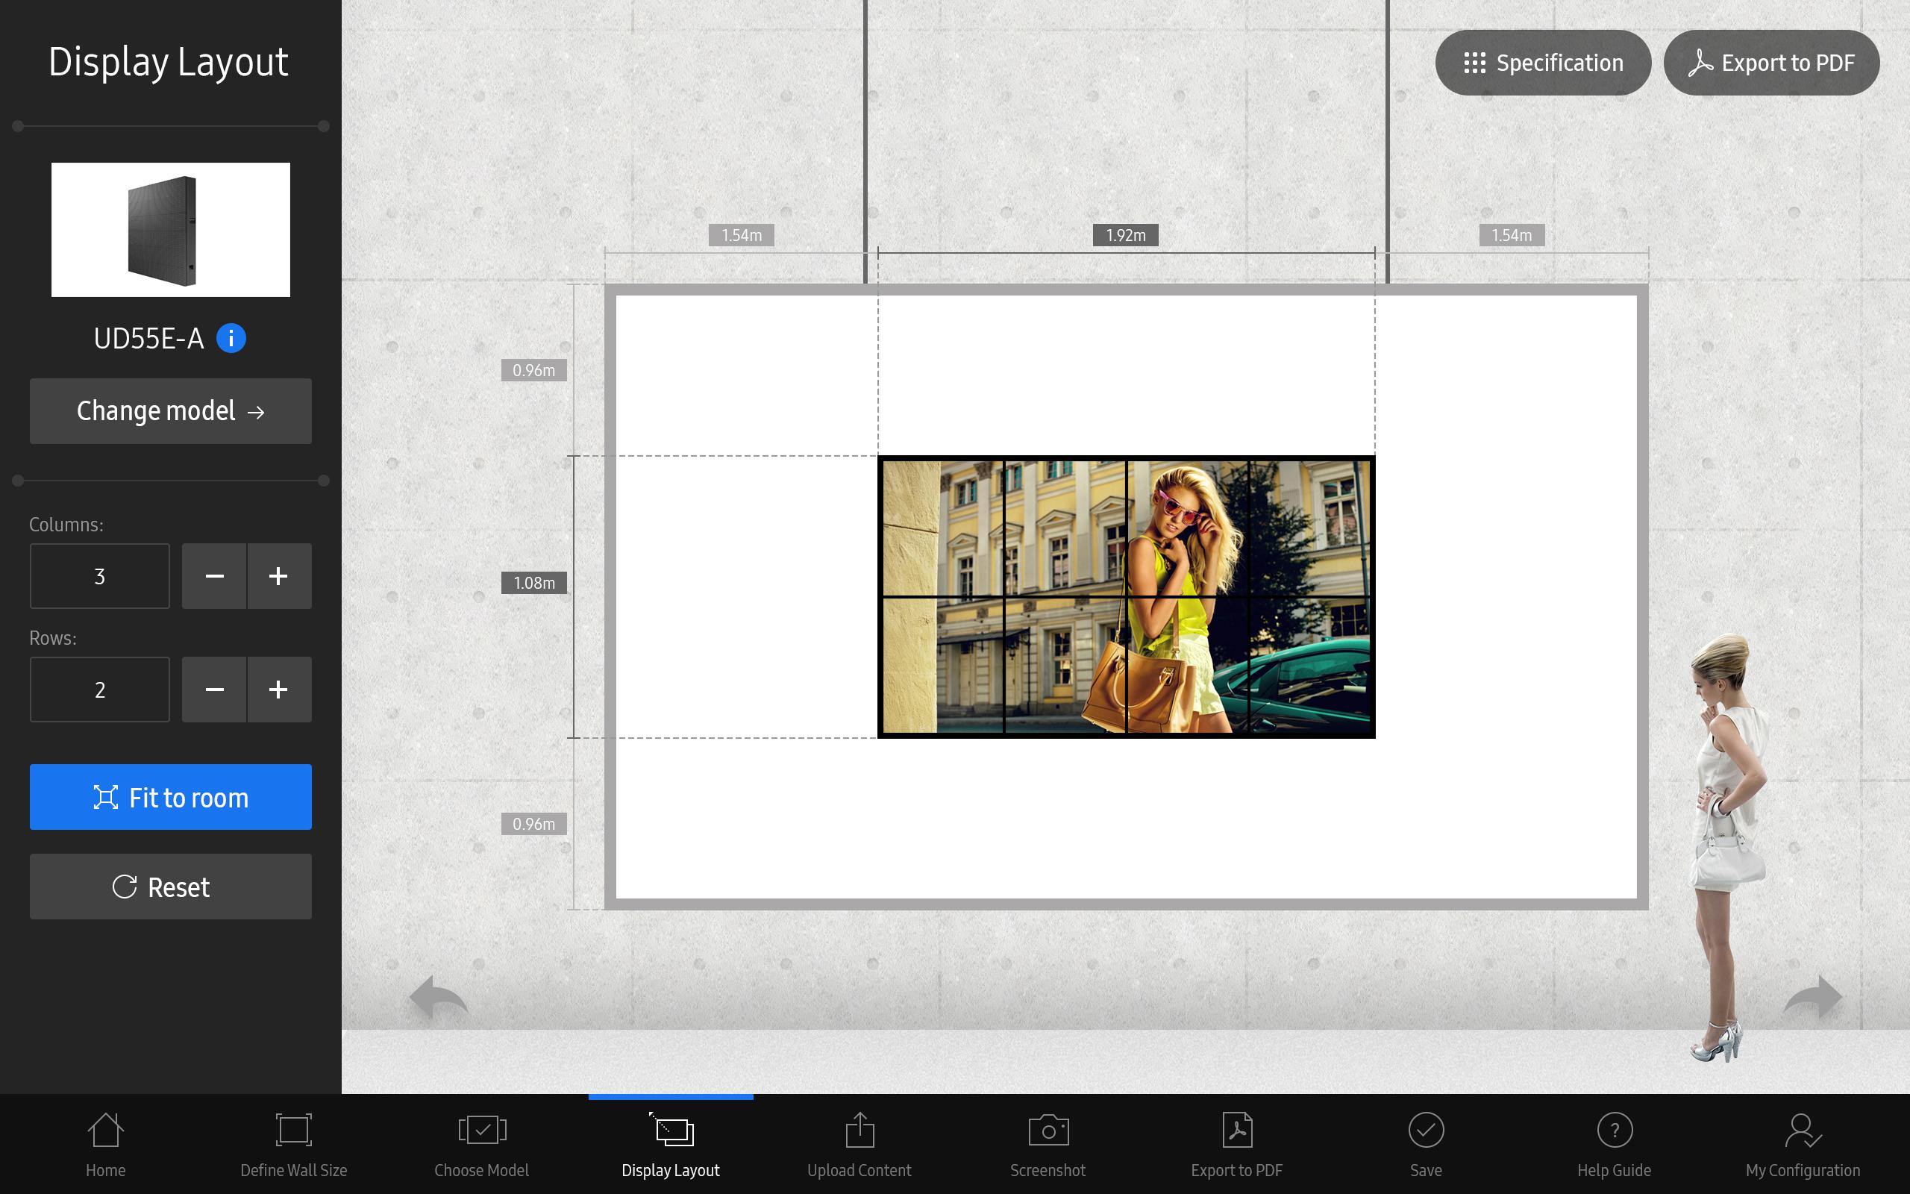Open the Specification panel
The height and width of the screenshot is (1194, 1910).
coord(1542,63)
